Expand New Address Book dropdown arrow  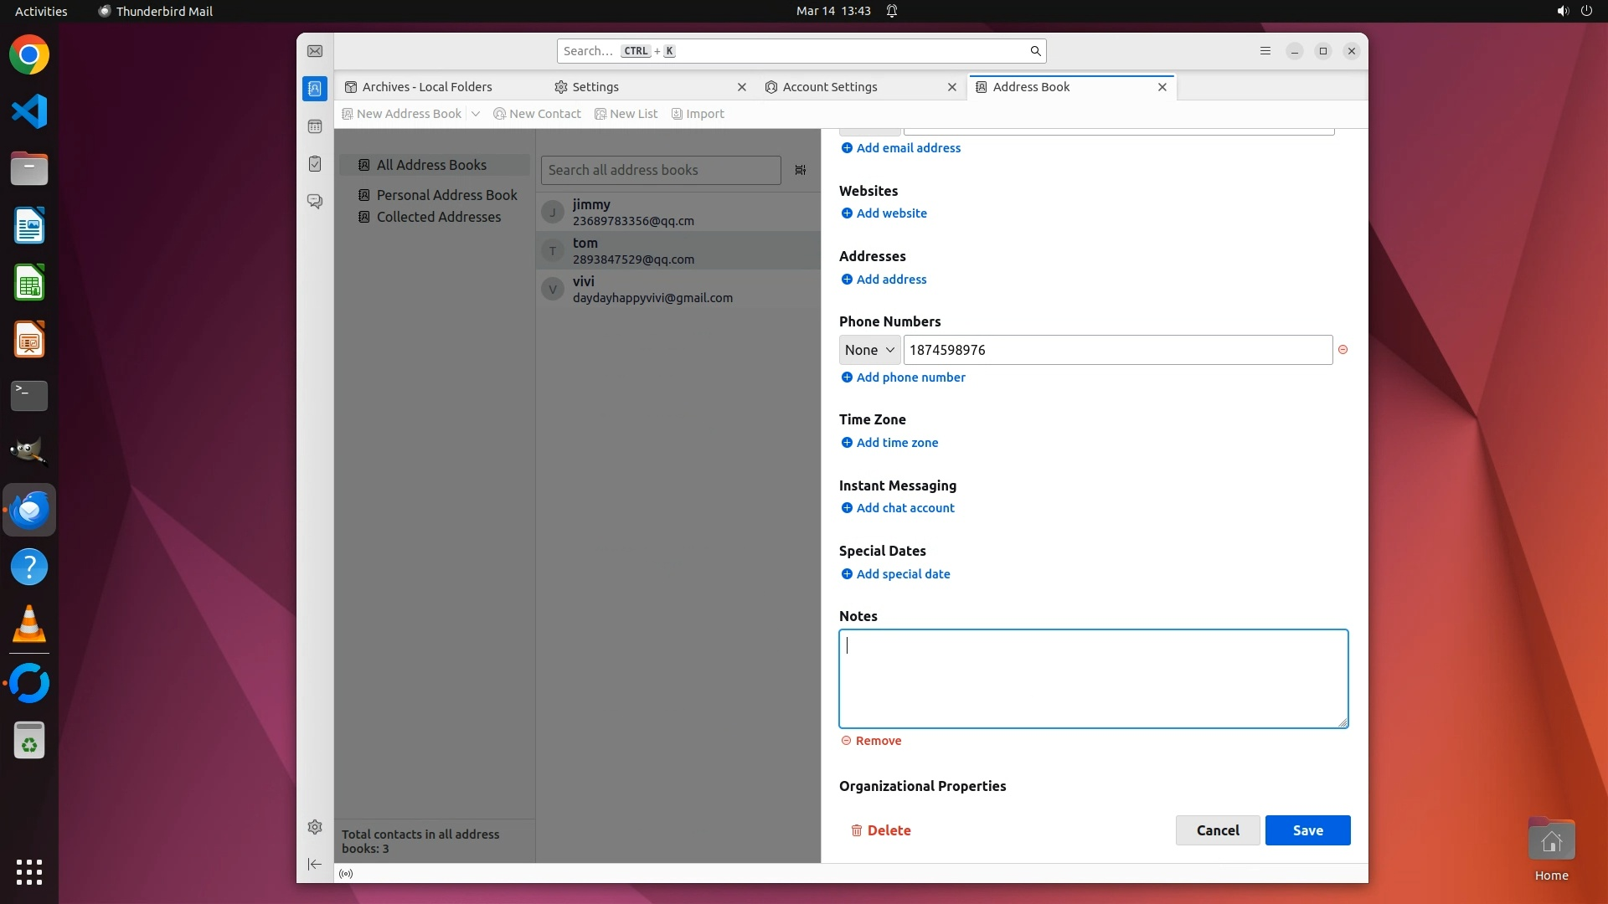[x=476, y=114]
